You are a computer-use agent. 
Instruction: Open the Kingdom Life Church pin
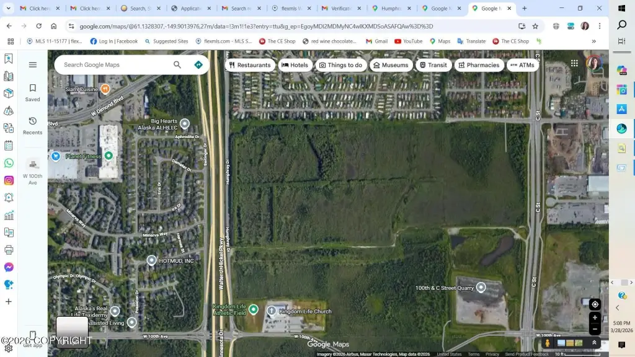click(x=271, y=311)
